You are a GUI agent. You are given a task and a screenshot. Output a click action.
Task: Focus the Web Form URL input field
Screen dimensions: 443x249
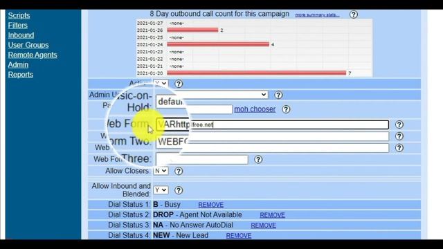pos(272,124)
